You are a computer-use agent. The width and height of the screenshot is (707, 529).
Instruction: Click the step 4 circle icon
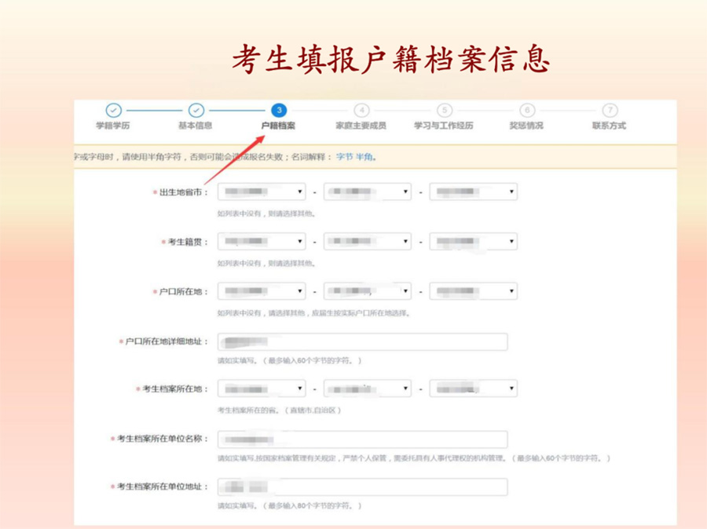pos(361,111)
